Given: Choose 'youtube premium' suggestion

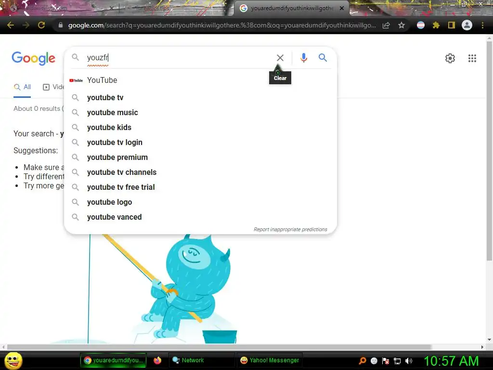Looking at the screenshot, I should [x=200, y=158].
